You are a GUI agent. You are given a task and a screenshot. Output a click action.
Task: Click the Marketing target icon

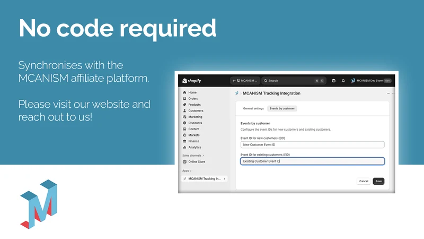click(184, 117)
